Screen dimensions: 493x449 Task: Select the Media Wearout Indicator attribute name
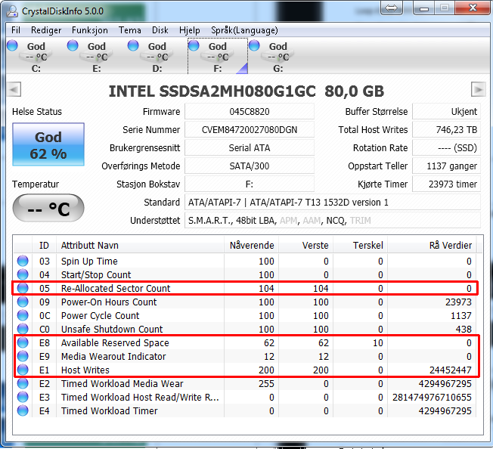[x=113, y=356]
